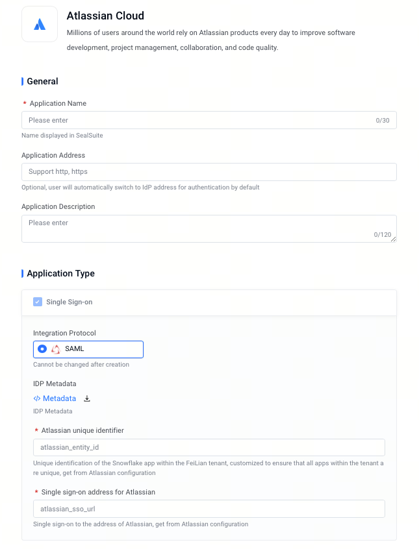Focus the Application Description text area
Image resolution: width=419 pixels, height=549 pixels.
[x=209, y=228]
